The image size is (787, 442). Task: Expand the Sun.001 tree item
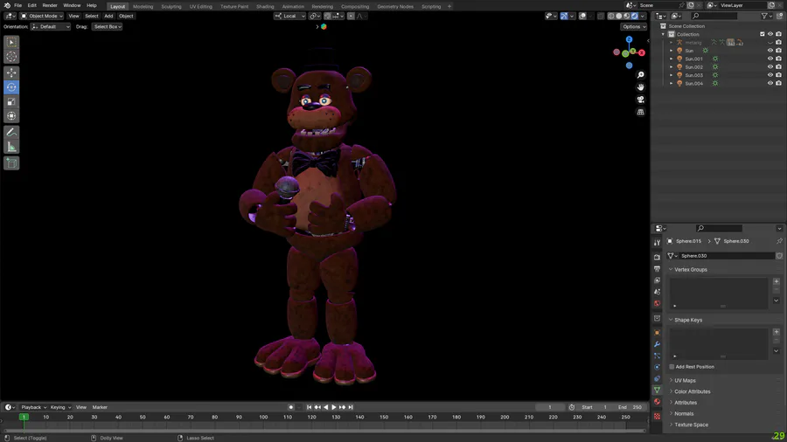tap(672, 59)
